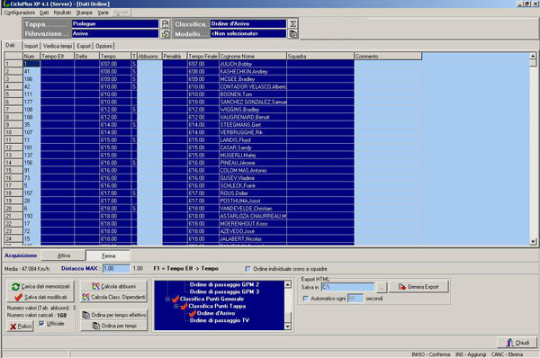Click the JULICH Bobby name cell
Image resolution: width=540 pixels, height=358 pixels.
(253, 64)
